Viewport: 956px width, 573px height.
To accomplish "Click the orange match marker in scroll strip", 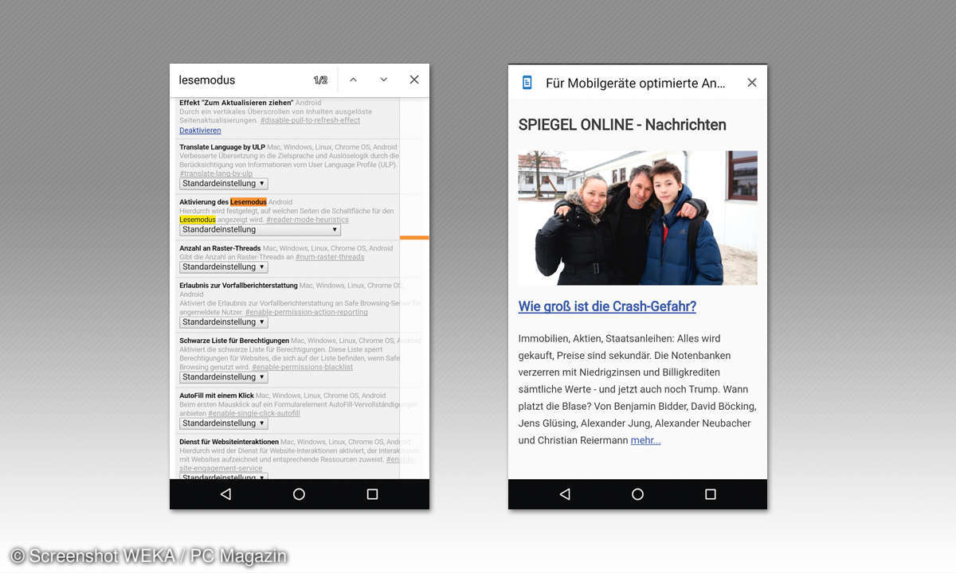I will pyautogui.click(x=414, y=237).
